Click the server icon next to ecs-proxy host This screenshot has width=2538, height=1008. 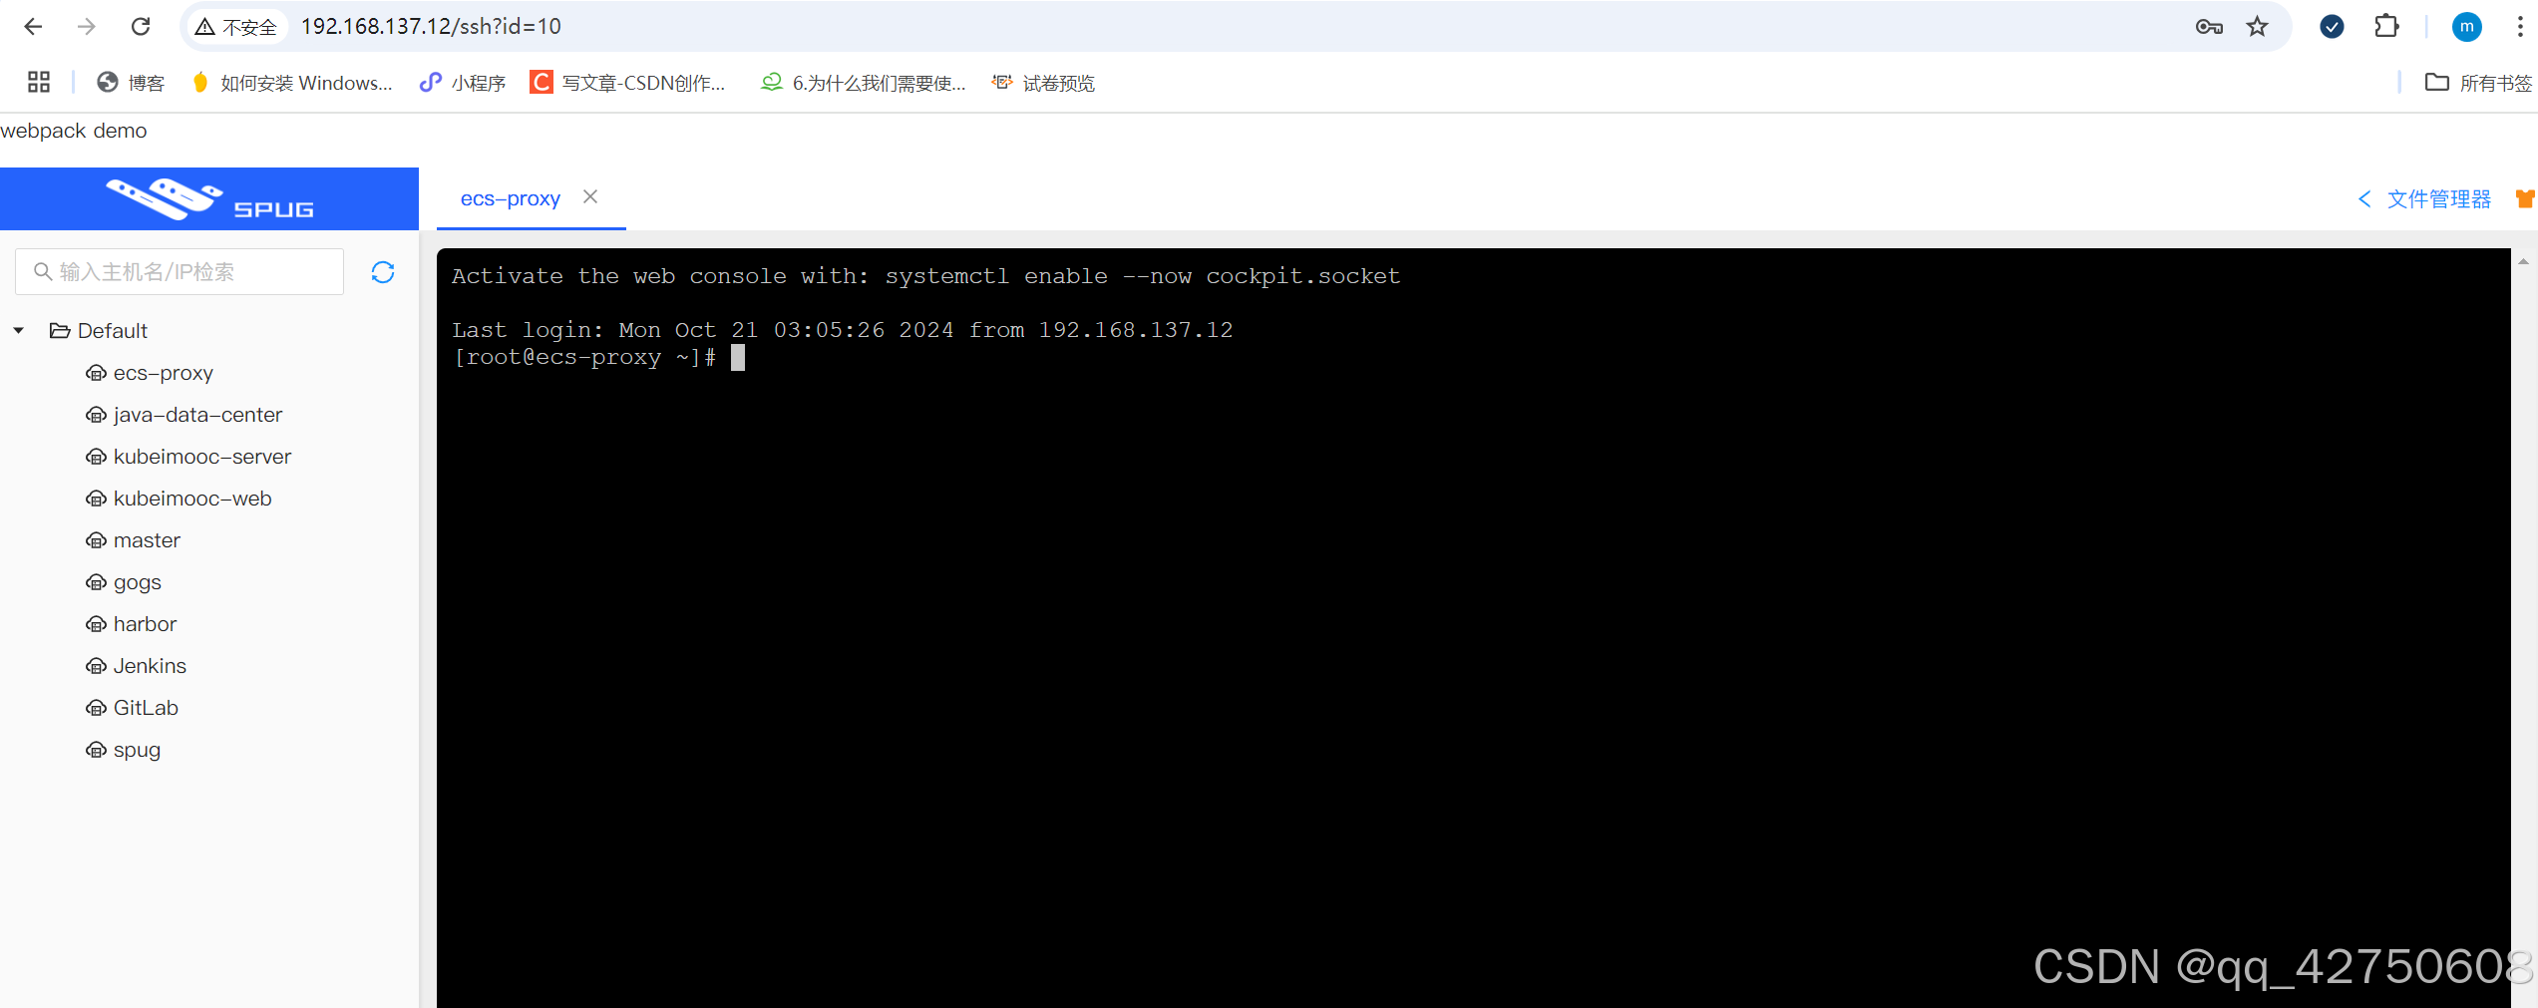(x=96, y=372)
